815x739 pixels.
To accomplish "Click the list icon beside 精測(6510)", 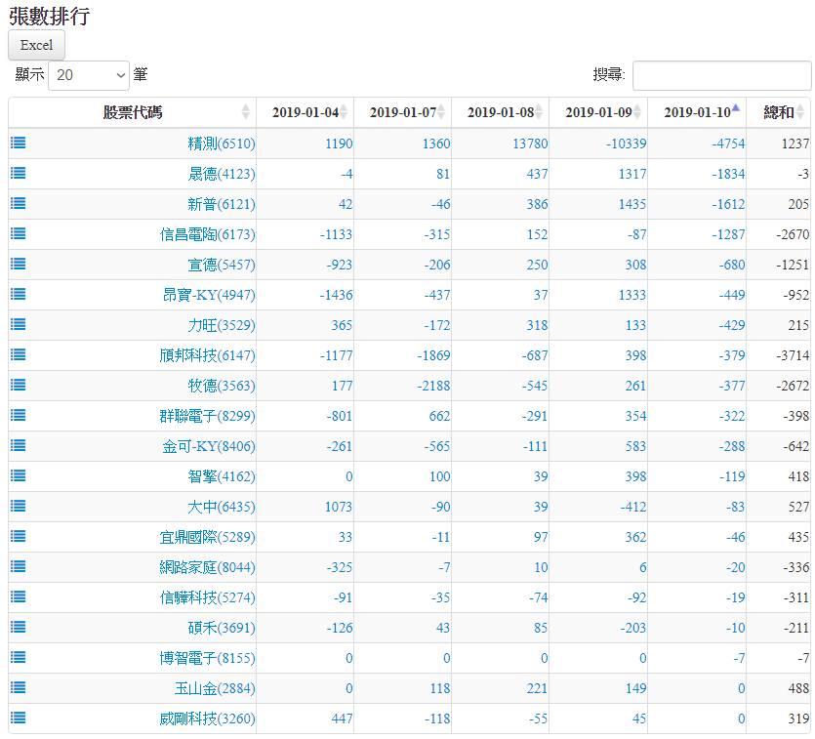I will [18, 143].
